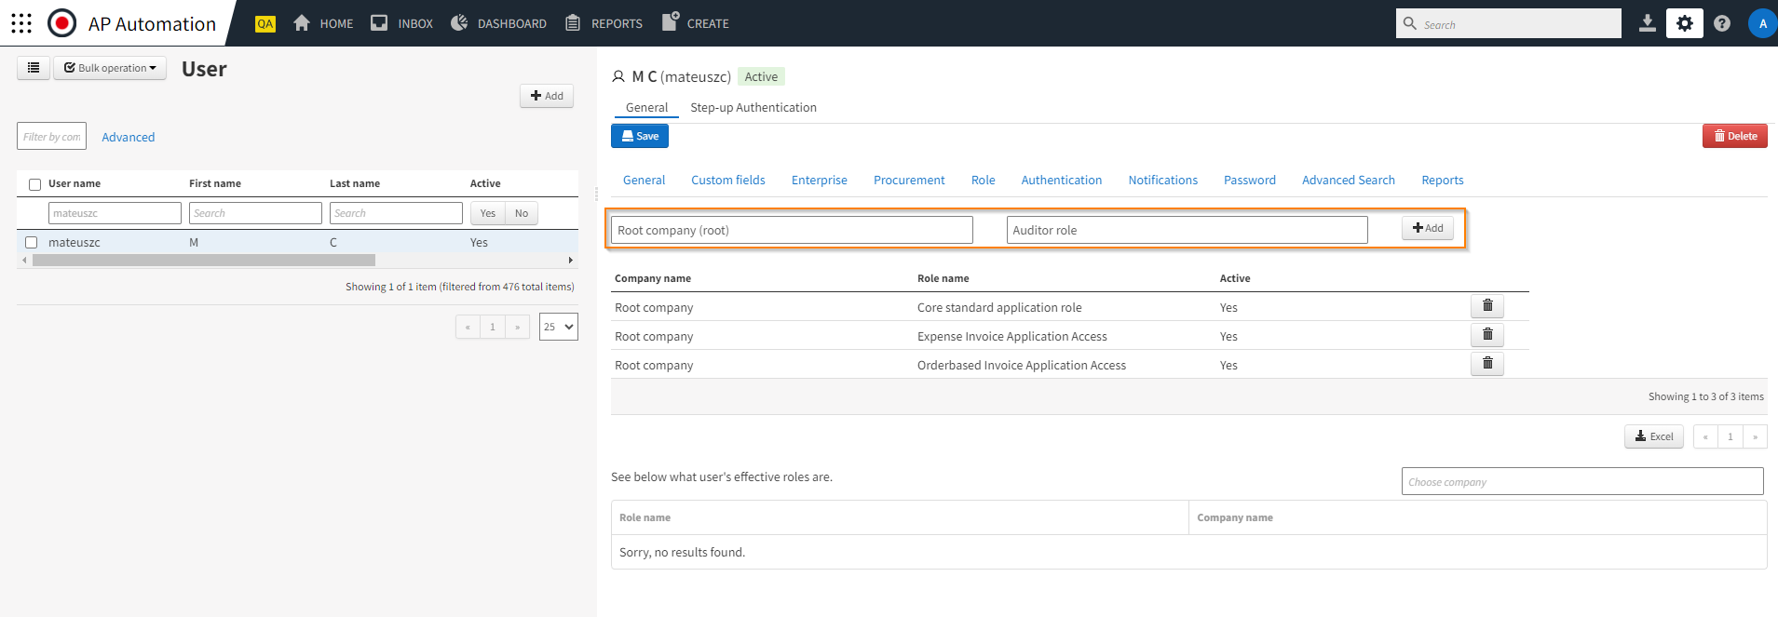This screenshot has height=617, width=1778.
Task: Expand the Bulk operation dropdown
Action: tap(110, 68)
